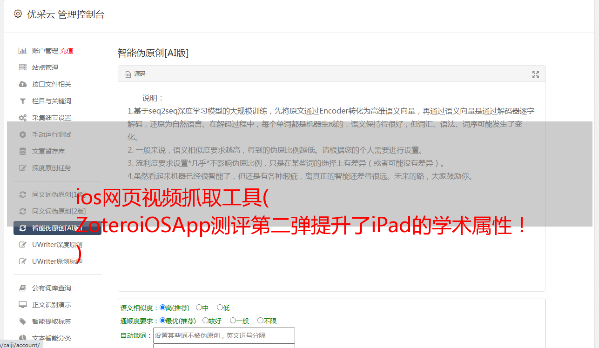Click the tag icon for 智能提取标签
Screen dimensions: 599x348
22,321
